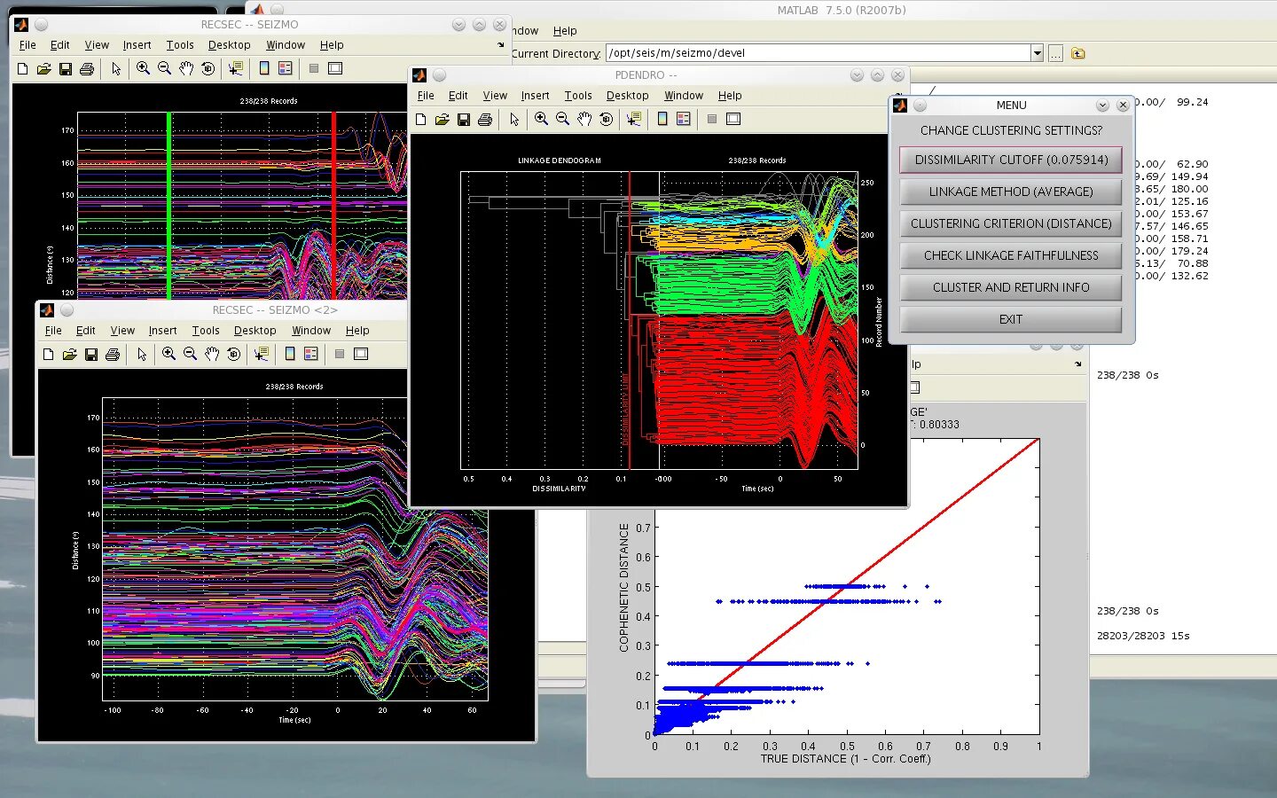Open Insert menu in PDENDRO window
The height and width of the screenshot is (798, 1277).
(x=535, y=96)
